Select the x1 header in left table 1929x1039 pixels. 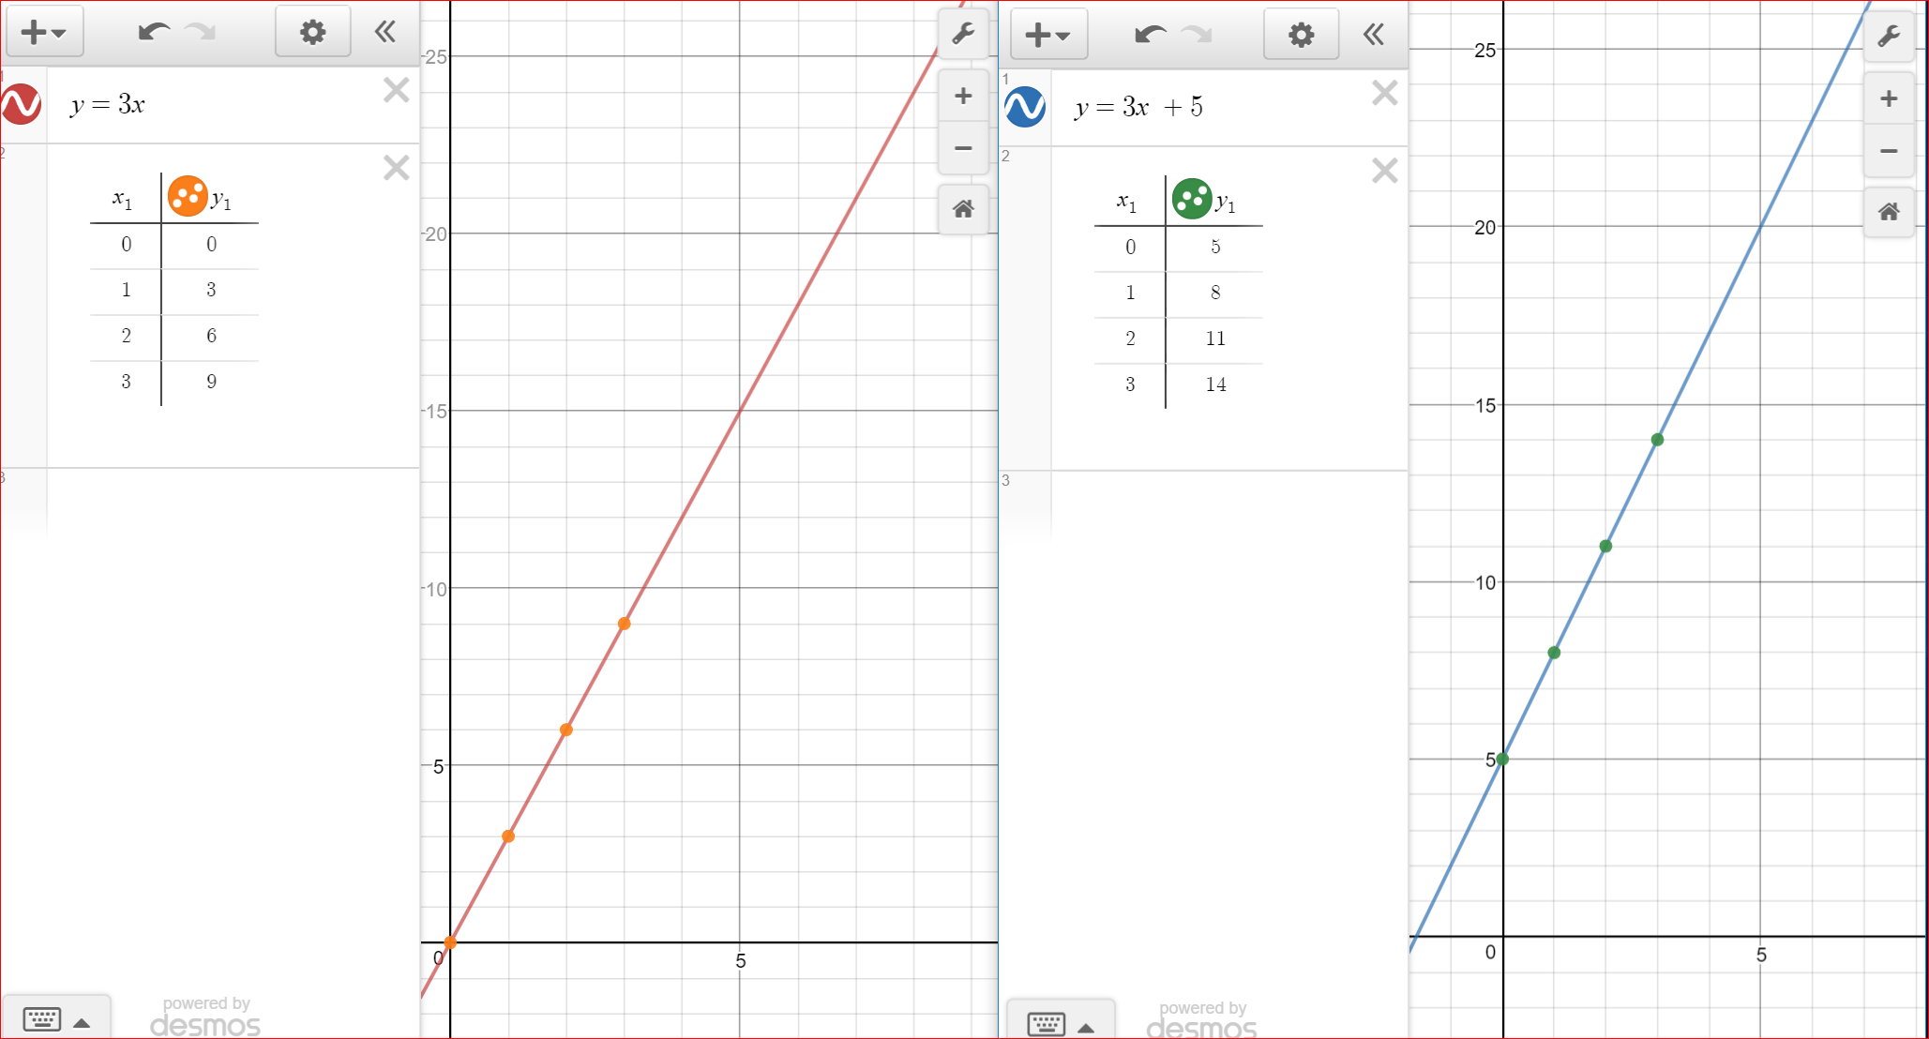pos(123,199)
